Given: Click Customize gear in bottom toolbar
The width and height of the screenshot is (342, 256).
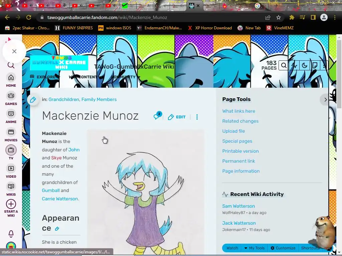Looking at the screenshot, I should (283, 248).
